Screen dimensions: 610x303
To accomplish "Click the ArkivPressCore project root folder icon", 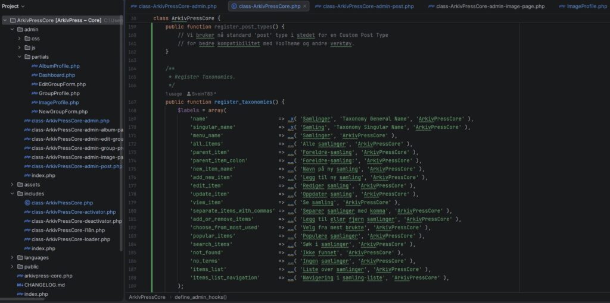I will tap(13, 20).
